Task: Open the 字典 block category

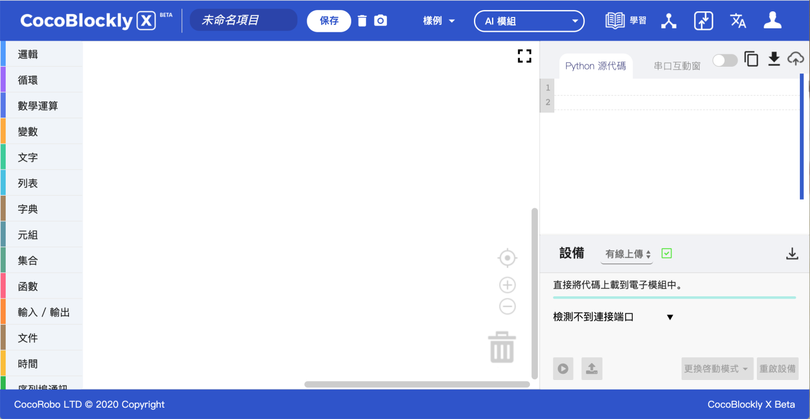Action: (x=42, y=209)
